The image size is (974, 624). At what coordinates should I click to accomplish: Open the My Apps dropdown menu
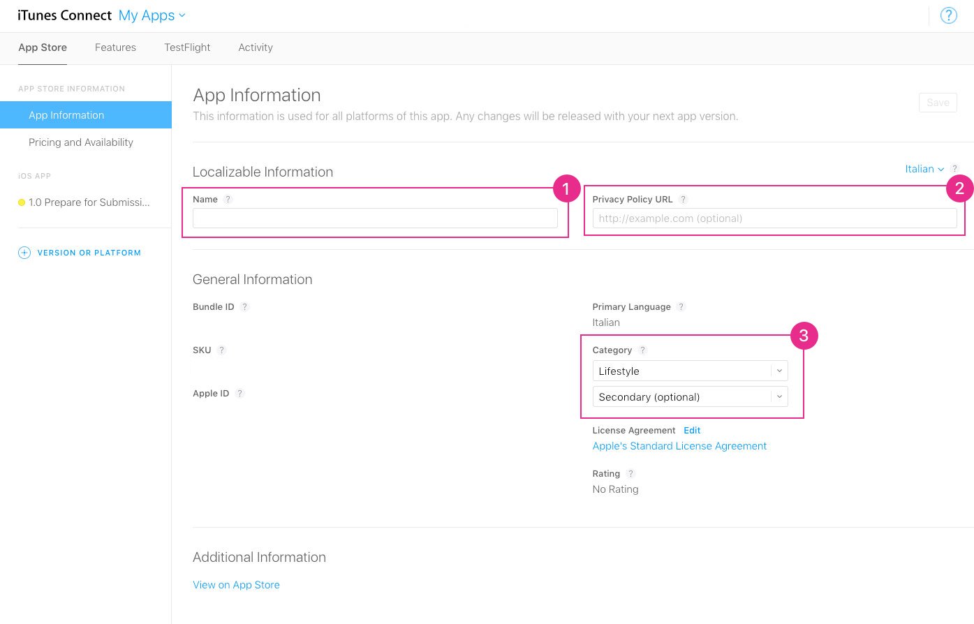coord(152,15)
